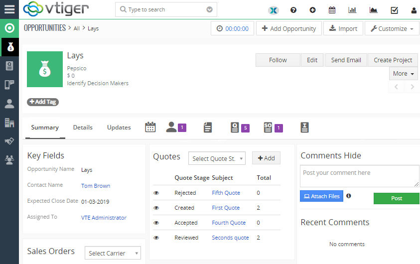
Task: Open the Organizations building sidebar icon
Action: click(9, 123)
